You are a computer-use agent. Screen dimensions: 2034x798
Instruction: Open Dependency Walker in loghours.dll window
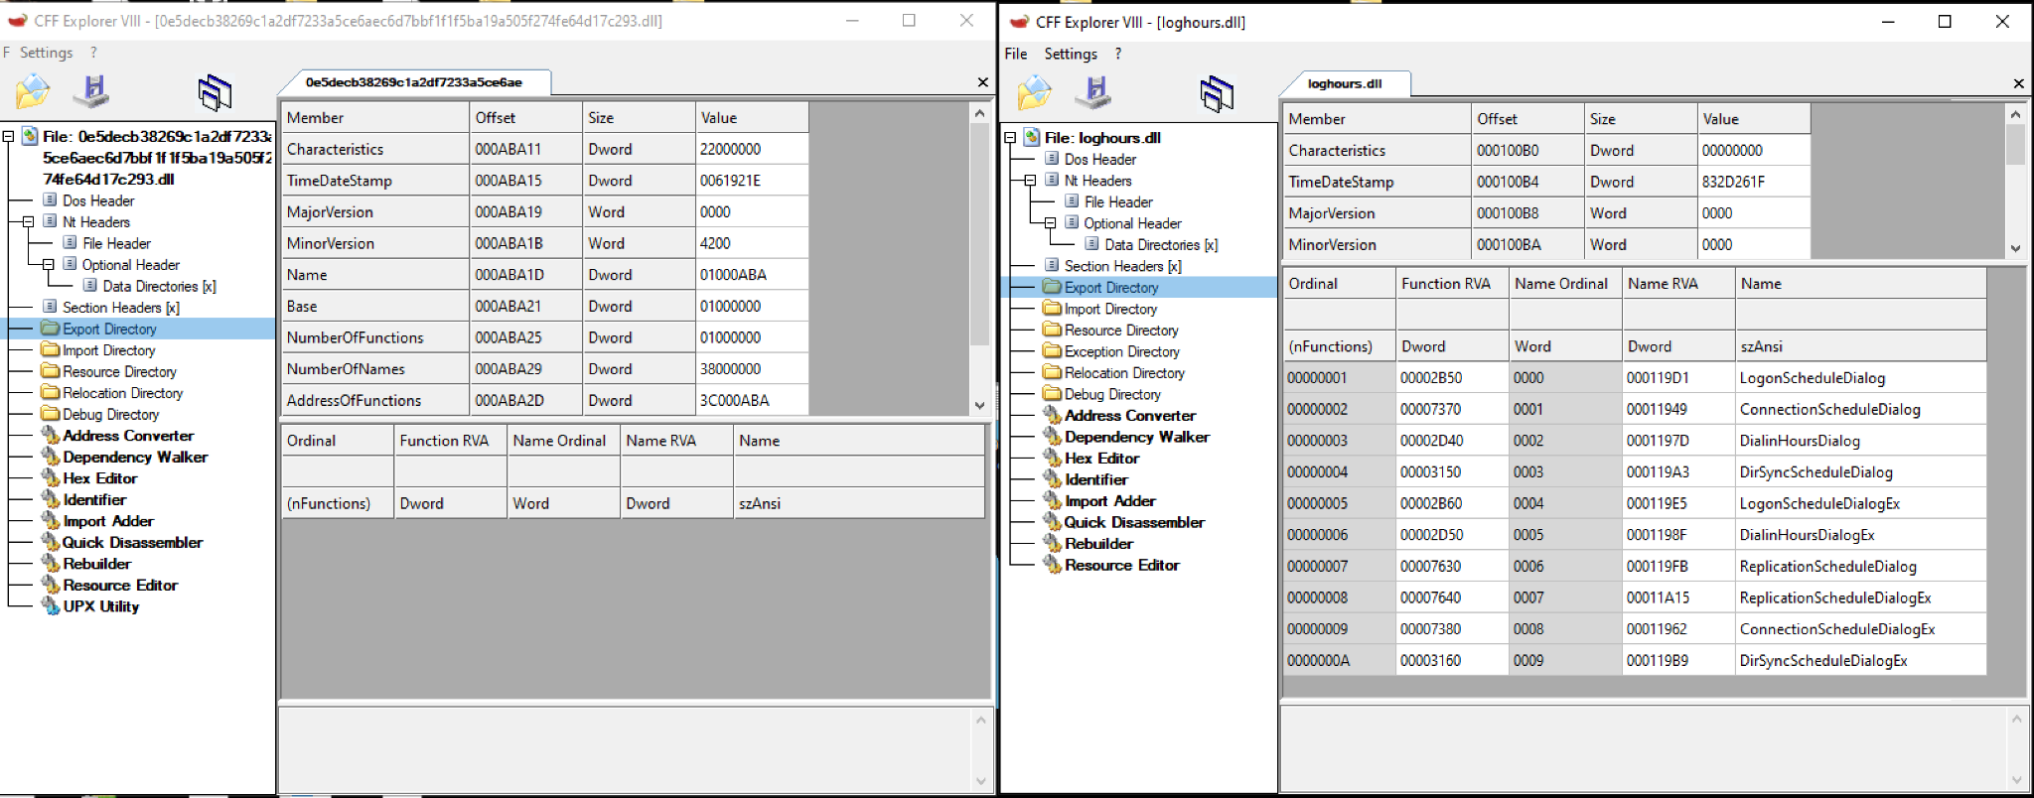pos(1137,437)
